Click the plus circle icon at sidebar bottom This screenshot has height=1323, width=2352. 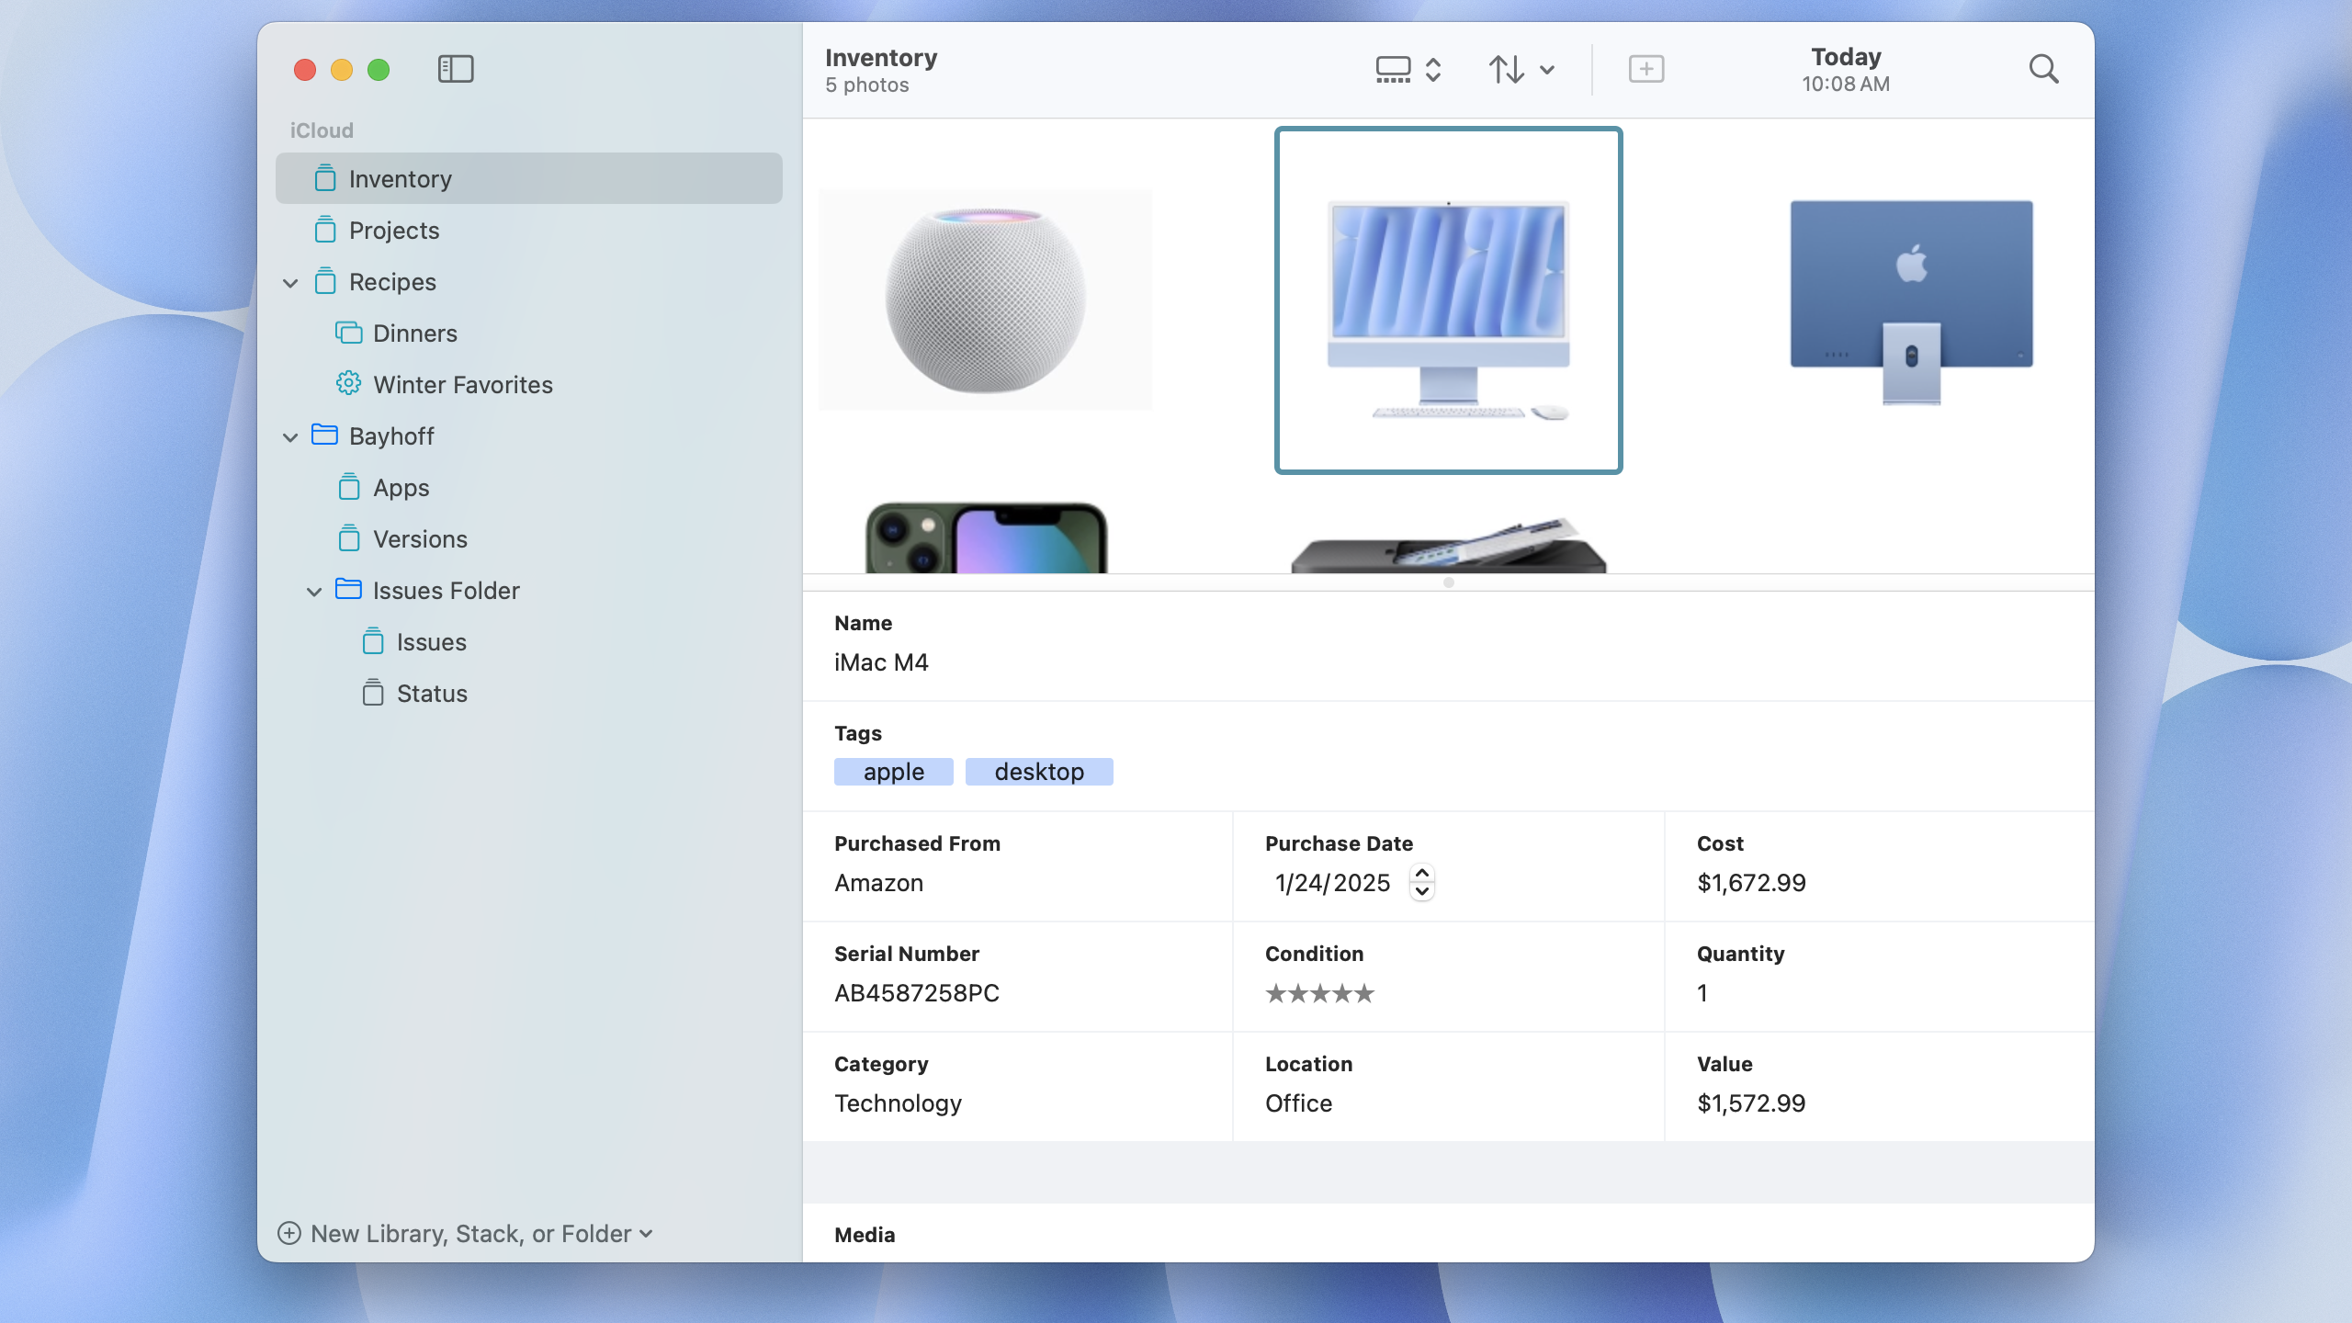(289, 1233)
